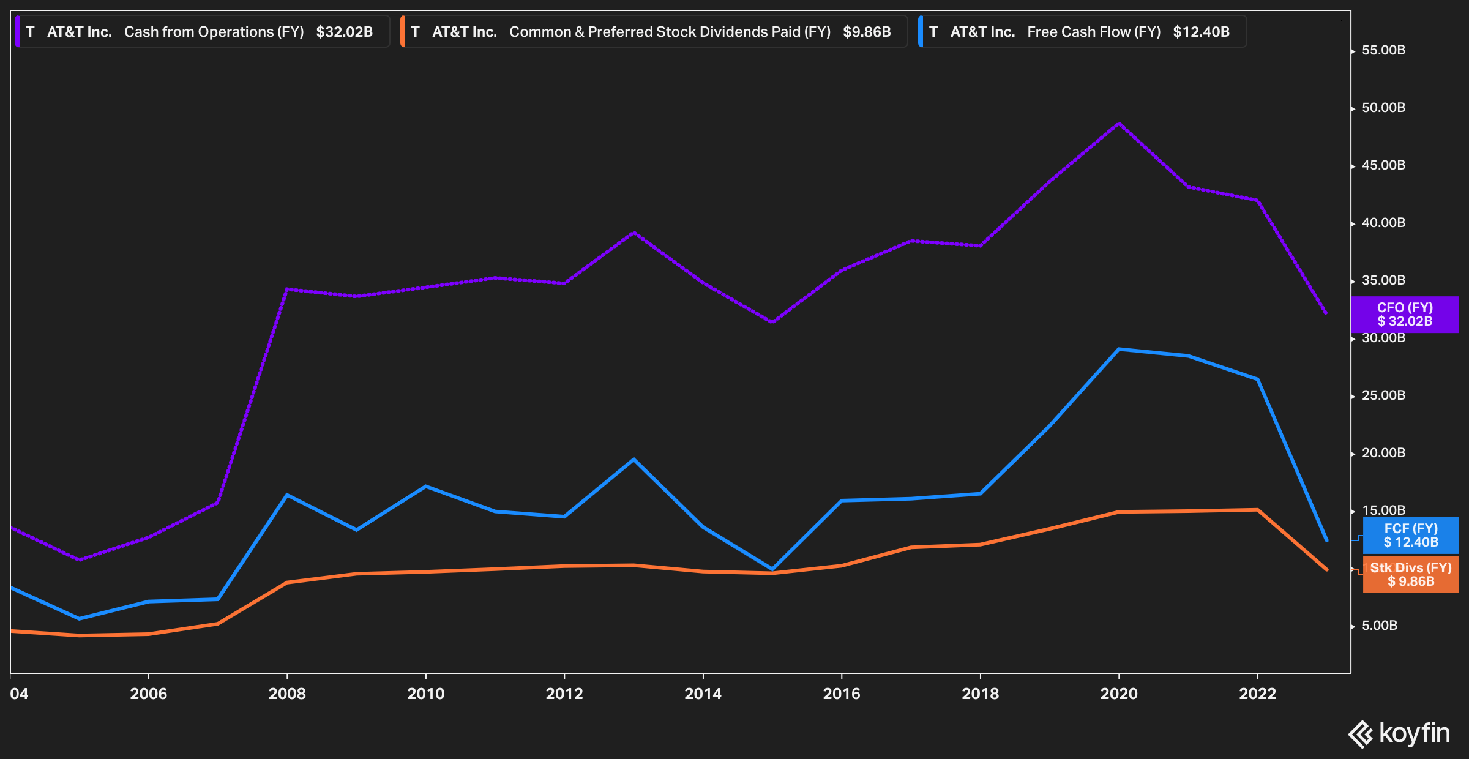Click the blue legend color bar

pos(920,32)
